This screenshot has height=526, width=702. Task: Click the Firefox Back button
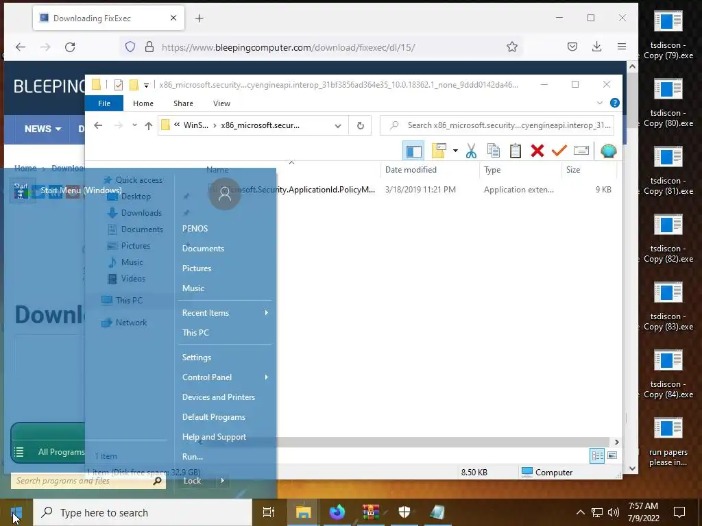[21, 47]
